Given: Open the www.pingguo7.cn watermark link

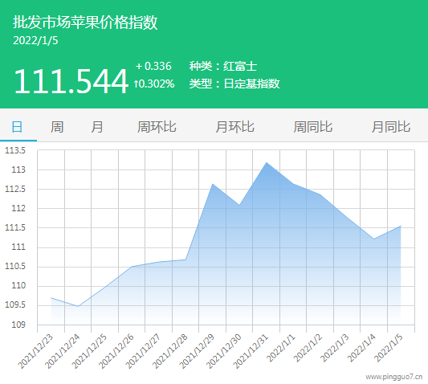Looking at the screenshot, I should tap(394, 377).
